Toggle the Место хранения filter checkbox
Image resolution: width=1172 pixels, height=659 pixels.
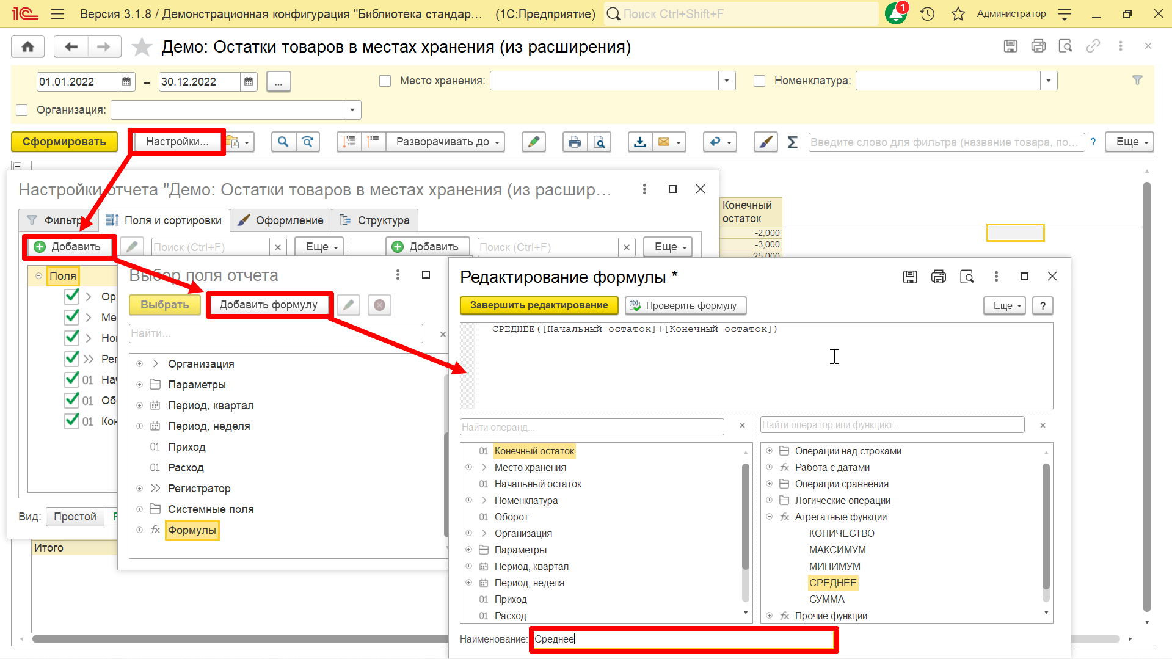[385, 81]
